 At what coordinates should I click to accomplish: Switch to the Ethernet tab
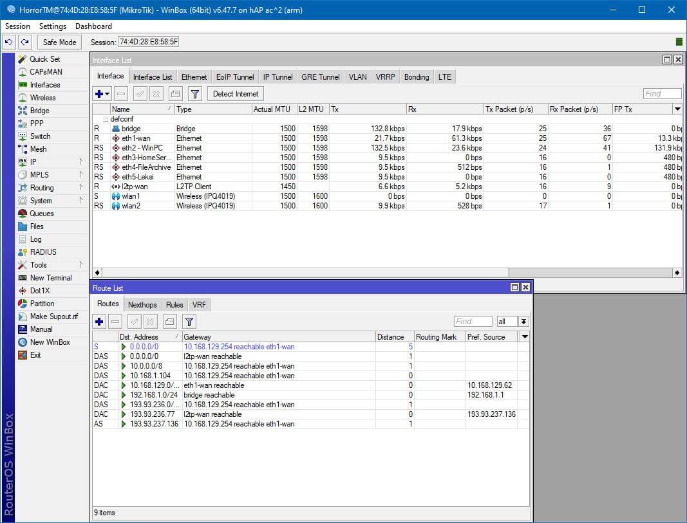[194, 77]
